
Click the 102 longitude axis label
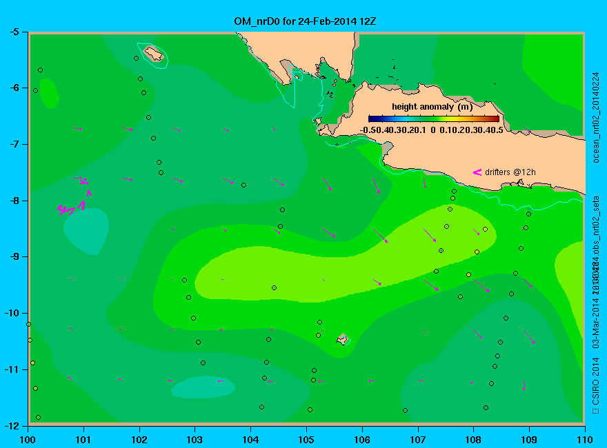[139, 440]
